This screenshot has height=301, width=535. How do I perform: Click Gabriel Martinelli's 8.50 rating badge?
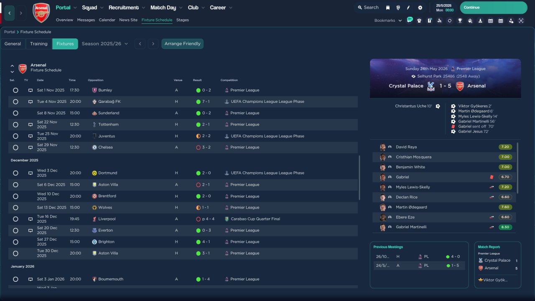(505, 227)
